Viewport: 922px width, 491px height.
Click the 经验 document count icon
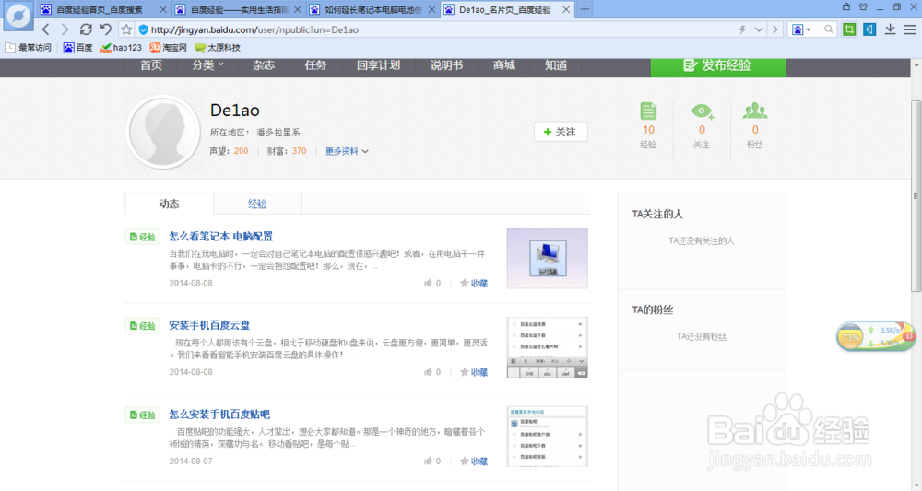coord(648,111)
